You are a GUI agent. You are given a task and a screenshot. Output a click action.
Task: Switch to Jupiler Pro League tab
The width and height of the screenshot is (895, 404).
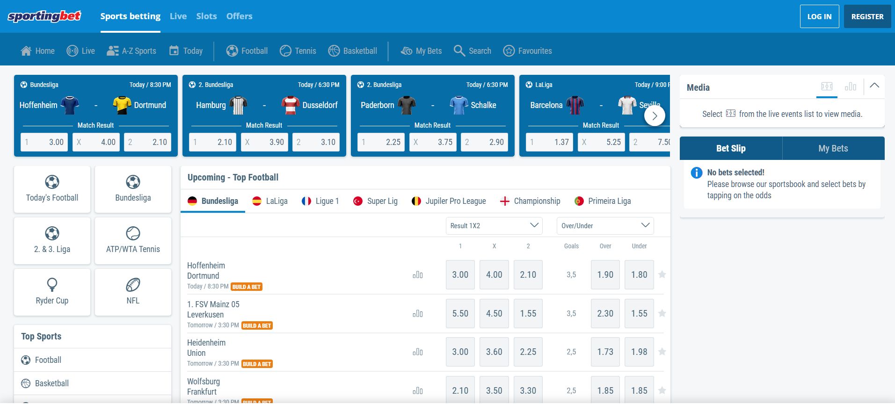(x=449, y=201)
